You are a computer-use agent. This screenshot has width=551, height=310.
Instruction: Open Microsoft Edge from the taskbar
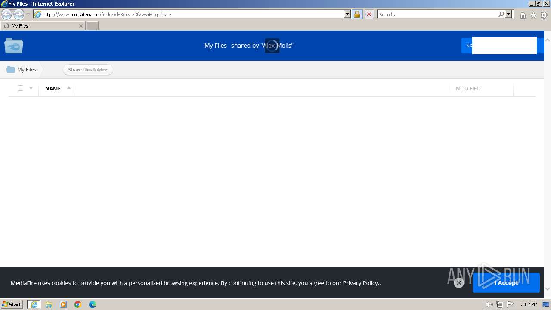point(93,304)
